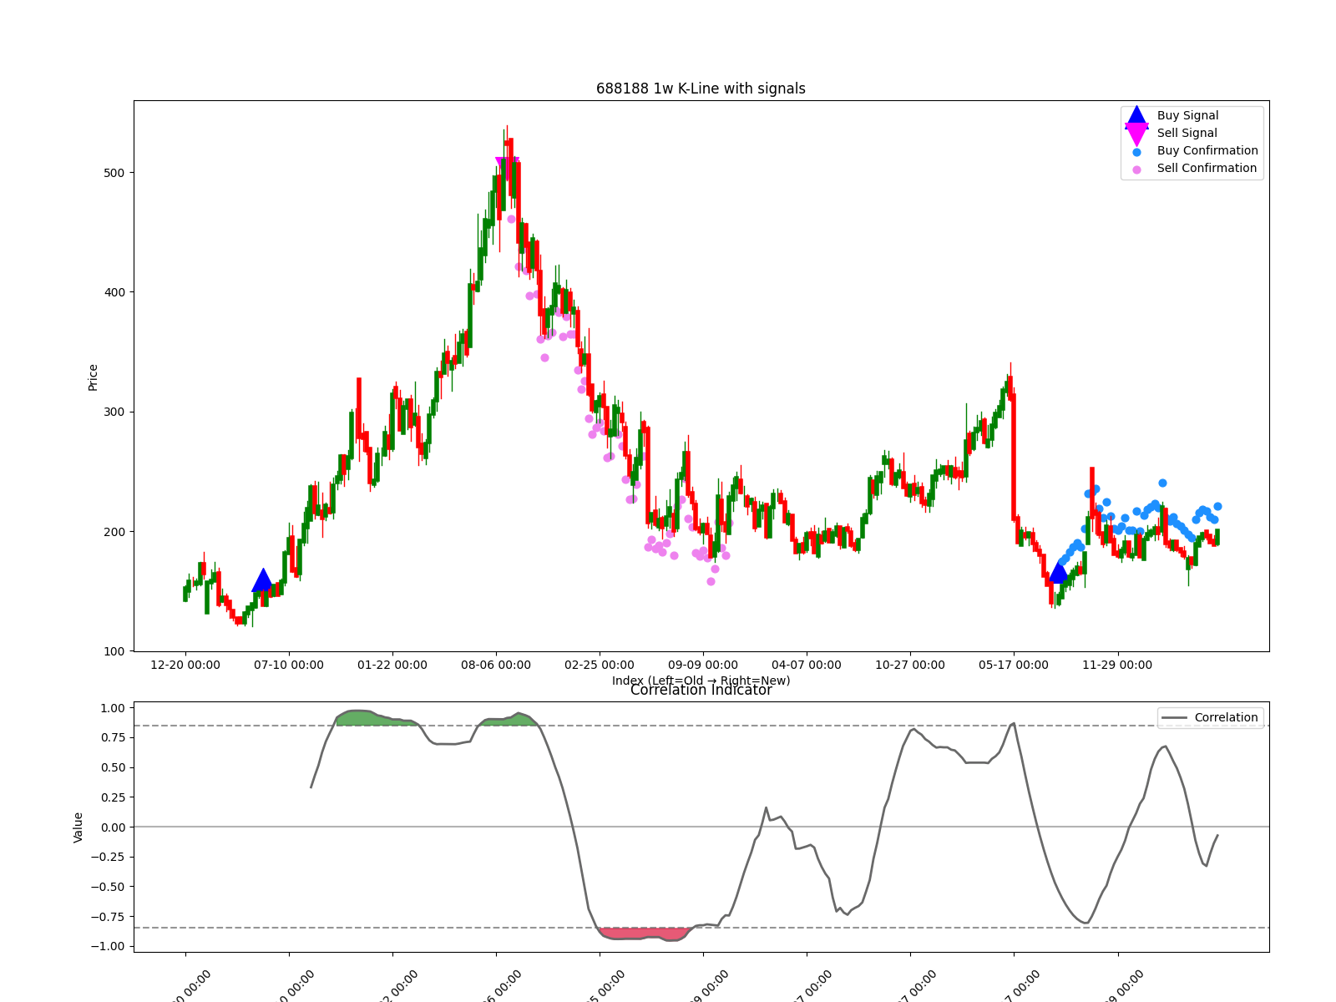The width and height of the screenshot is (1336, 1002).
Task: Click the lowest pink Sell Confirmation dot
Action: point(711,581)
